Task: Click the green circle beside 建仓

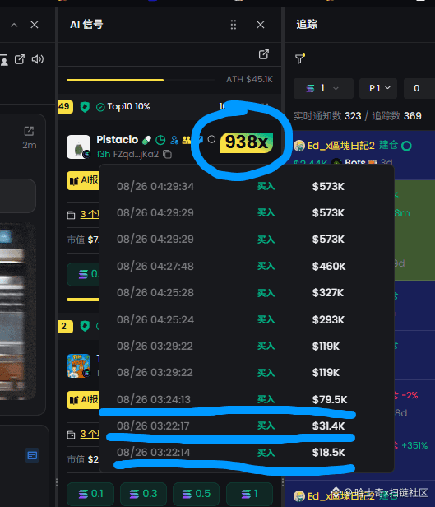Action: coord(406,147)
